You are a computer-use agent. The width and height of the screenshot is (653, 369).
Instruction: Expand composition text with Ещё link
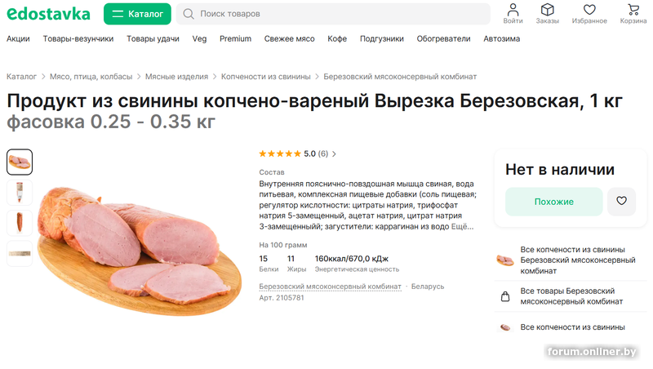pos(462,226)
